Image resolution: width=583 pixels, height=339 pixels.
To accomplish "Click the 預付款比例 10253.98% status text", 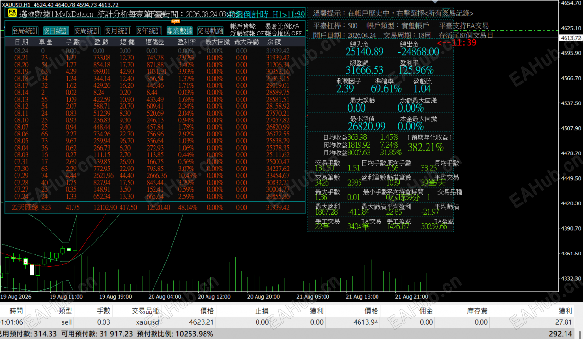I will [x=175, y=334].
